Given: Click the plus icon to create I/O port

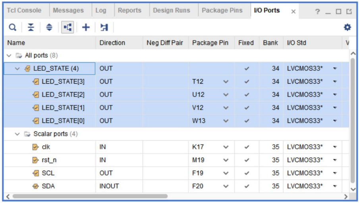Looking at the screenshot, I should [86, 27].
